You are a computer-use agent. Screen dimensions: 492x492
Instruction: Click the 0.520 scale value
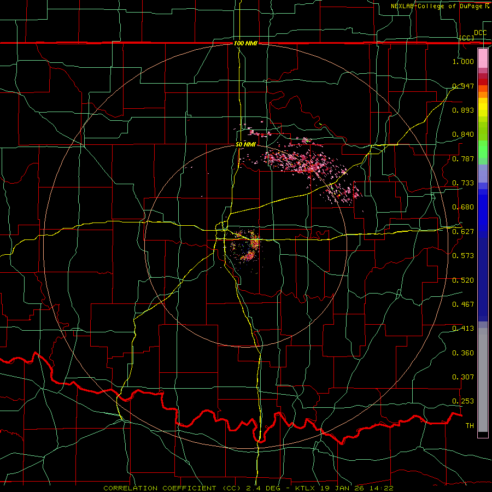point(463,280)
